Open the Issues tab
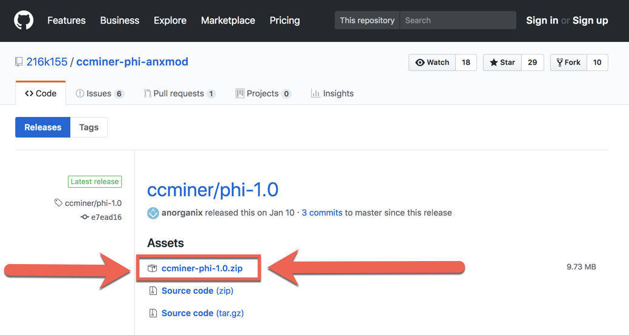The height and width of the screenshot is (335, 629). tap(100, 93)
